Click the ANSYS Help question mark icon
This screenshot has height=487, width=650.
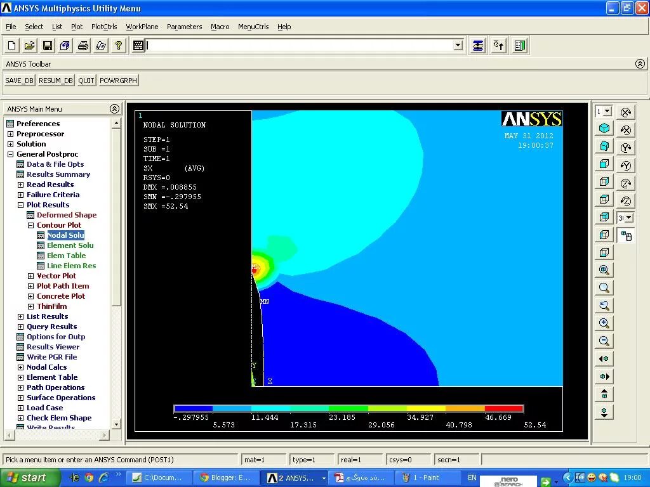coord(119,46)
